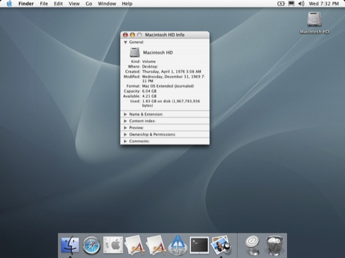Open Displays menu bar icon

292,4
